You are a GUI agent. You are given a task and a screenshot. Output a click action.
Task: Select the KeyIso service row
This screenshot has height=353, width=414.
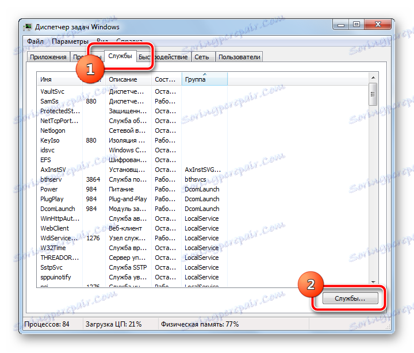click(132, 140)
